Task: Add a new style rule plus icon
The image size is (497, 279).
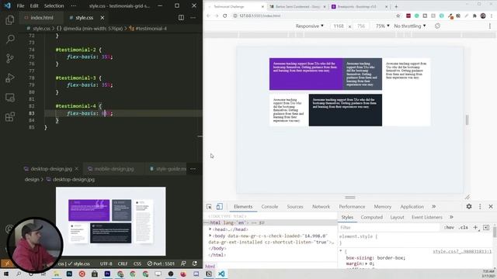Action: tap(475, 227)
